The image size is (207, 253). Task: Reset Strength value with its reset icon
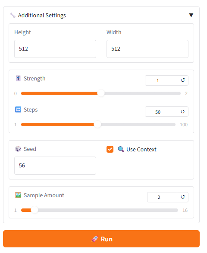coord(182,80)
